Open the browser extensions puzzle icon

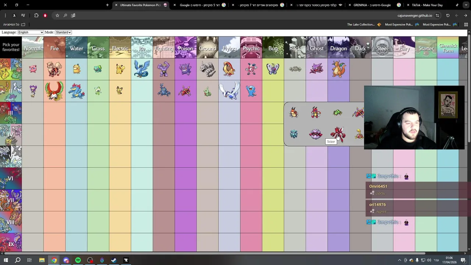click(36, 15)
